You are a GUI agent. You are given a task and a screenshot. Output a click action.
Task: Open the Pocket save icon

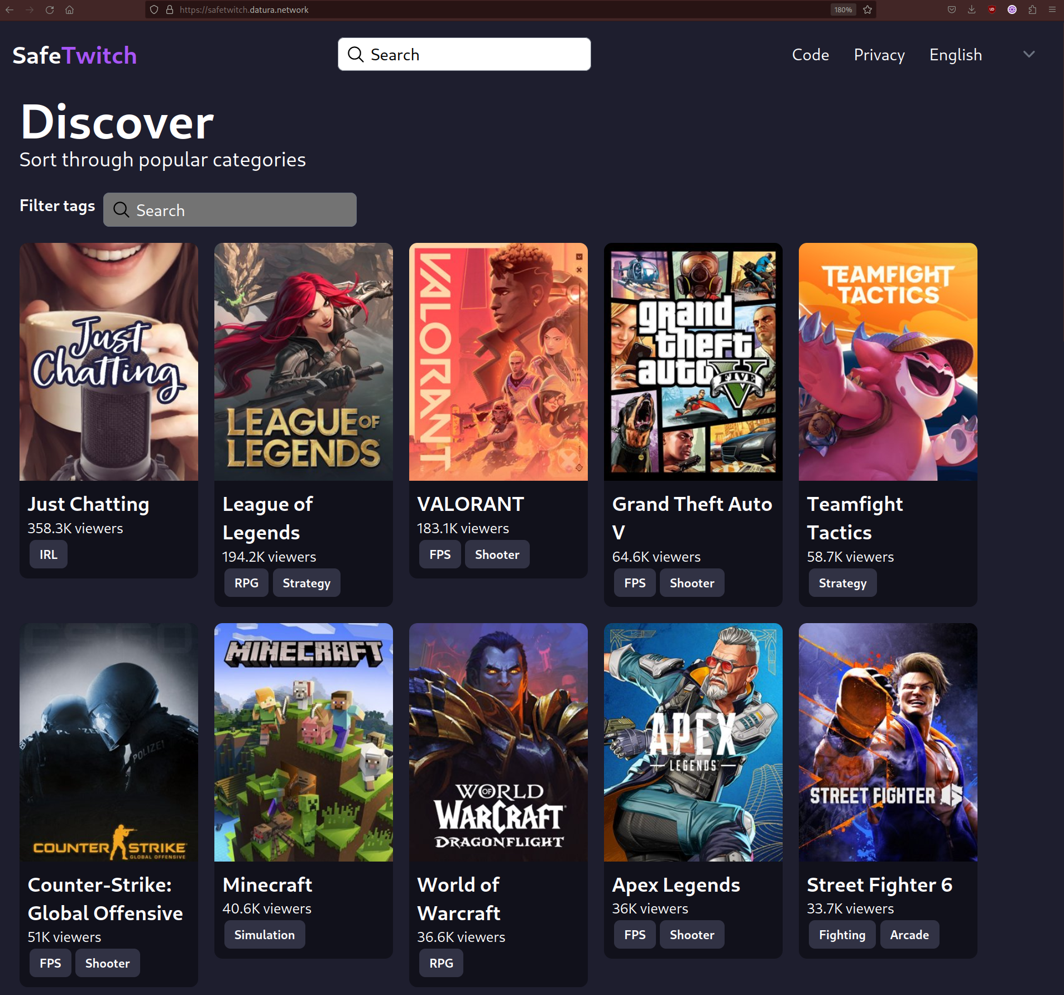coord(952,9)
